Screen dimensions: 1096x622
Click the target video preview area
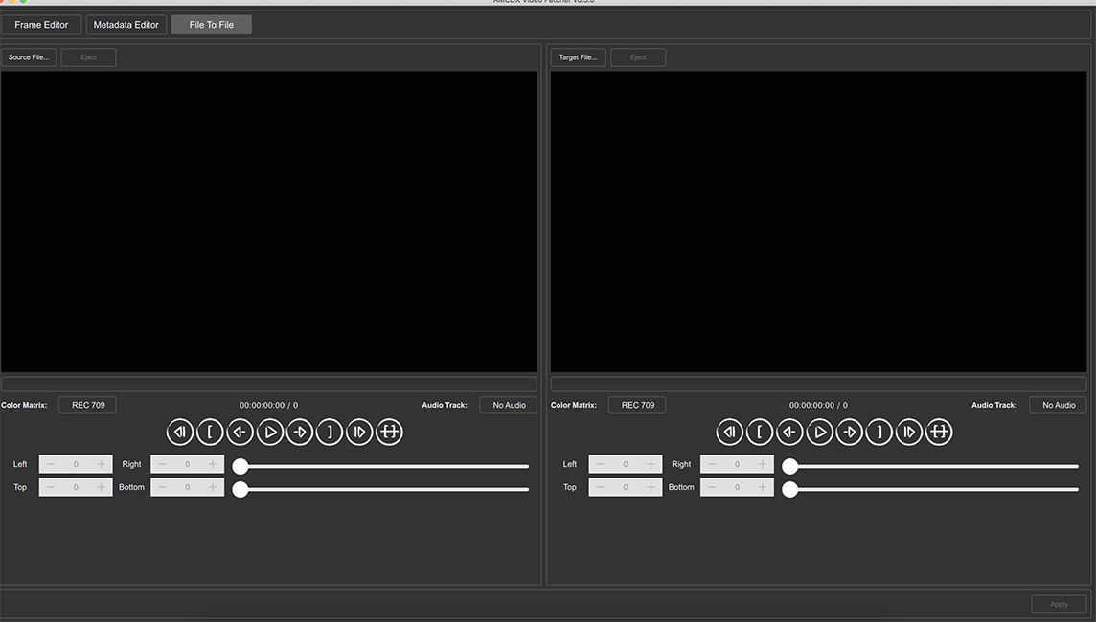click(x=818, y=222)
